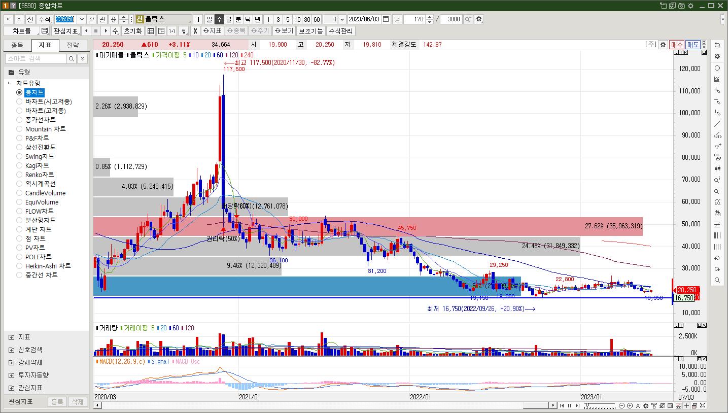The height and width of the screenshot is (413, 728).
Task: Select the 바차트(시고저종) radio option
Action: point(19,101)
